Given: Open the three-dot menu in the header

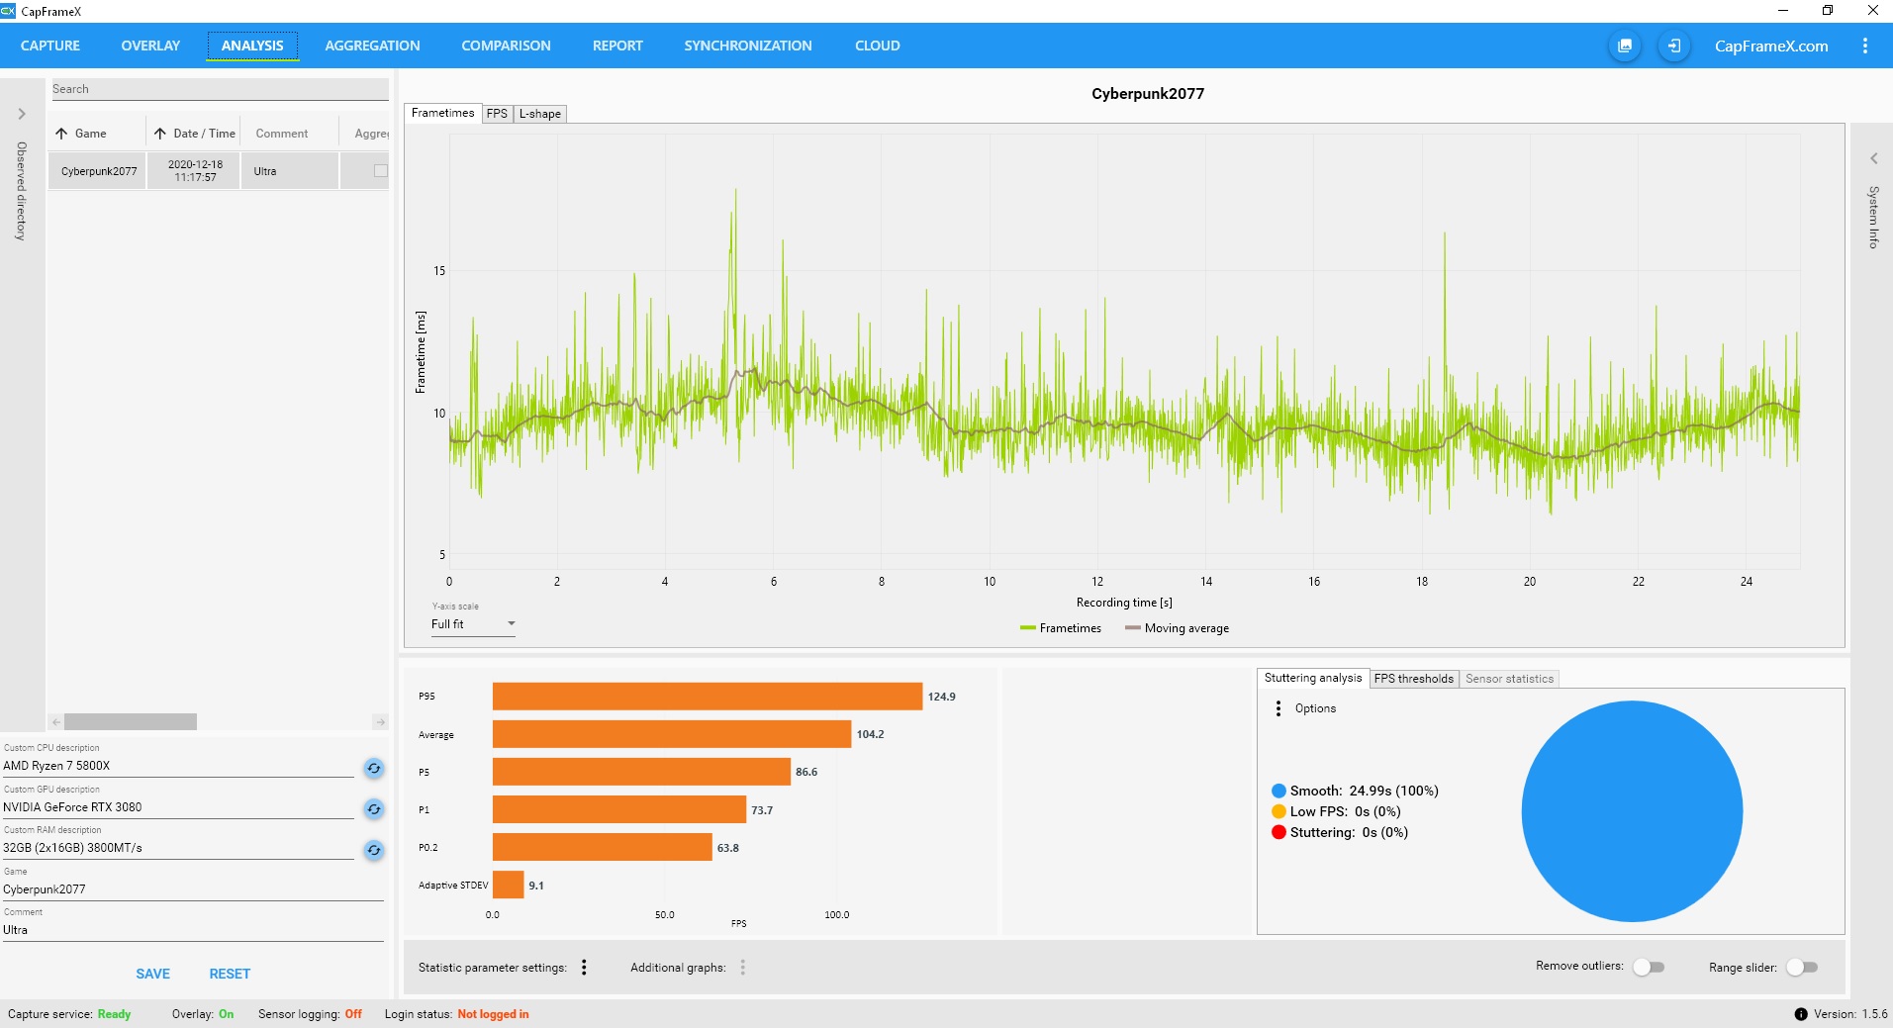Looking at the screenshot, I should pyautogui.click(x=1864, y=46).
